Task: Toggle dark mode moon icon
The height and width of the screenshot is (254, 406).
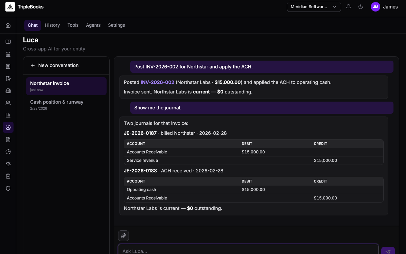Action: (x=361, y=7)
